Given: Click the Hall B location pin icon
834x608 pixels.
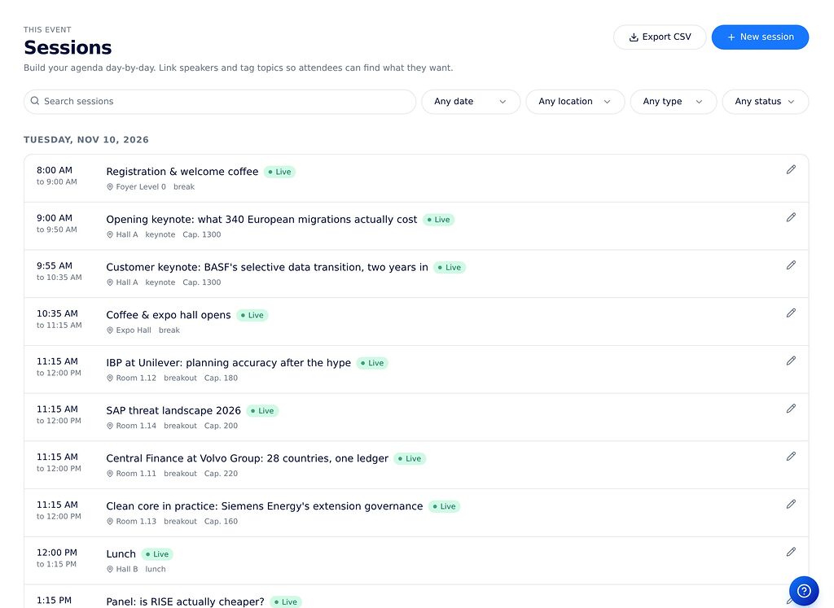Looking at the screenshot, I should (110, 570).
